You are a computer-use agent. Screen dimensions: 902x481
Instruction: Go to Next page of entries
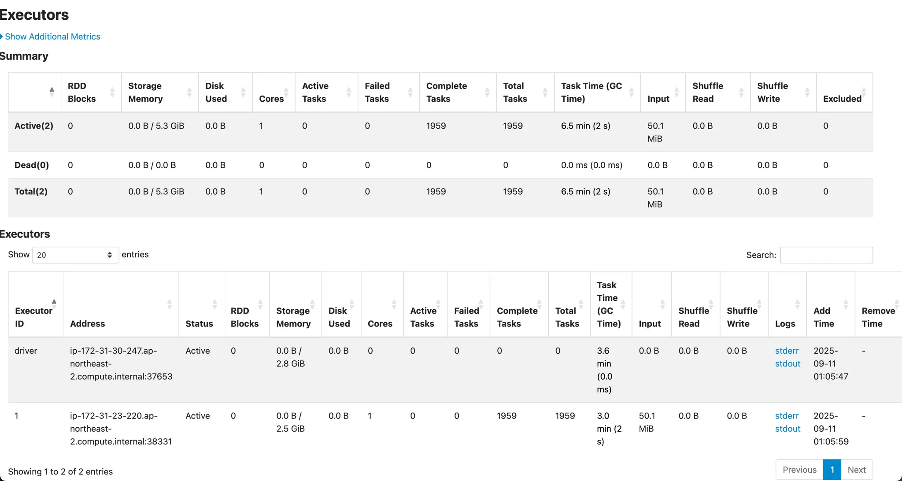click(x=857, y=470)
